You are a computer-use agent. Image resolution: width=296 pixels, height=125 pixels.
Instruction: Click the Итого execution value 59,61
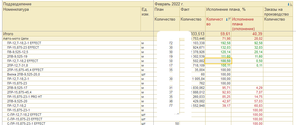(225, 34)
